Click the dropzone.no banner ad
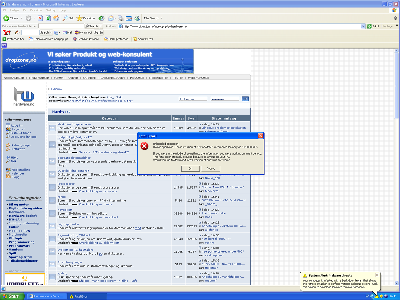The image size is (400, 300). point(98,61)
